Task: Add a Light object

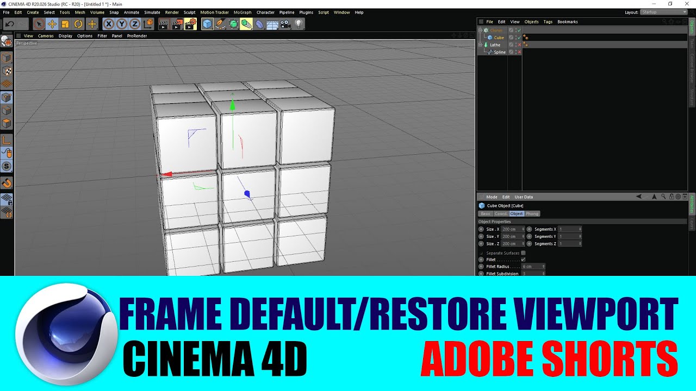Action: click(x=299, y=24)
